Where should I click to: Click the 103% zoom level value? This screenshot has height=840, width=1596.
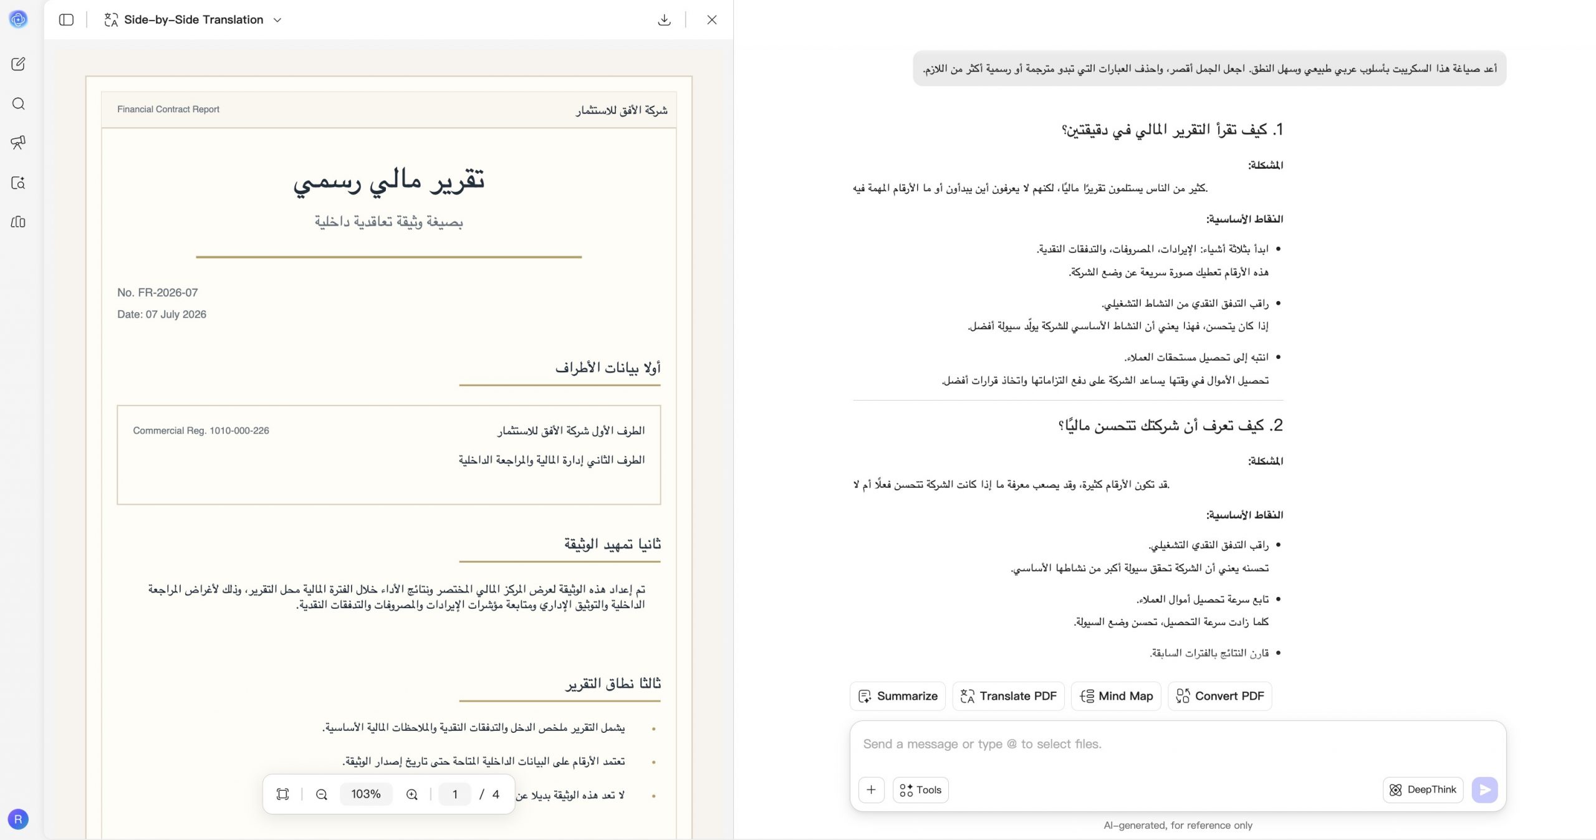(365, 794)
